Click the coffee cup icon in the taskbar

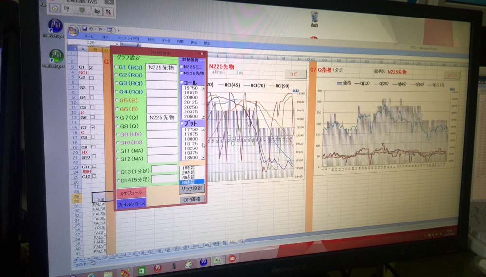188,264
